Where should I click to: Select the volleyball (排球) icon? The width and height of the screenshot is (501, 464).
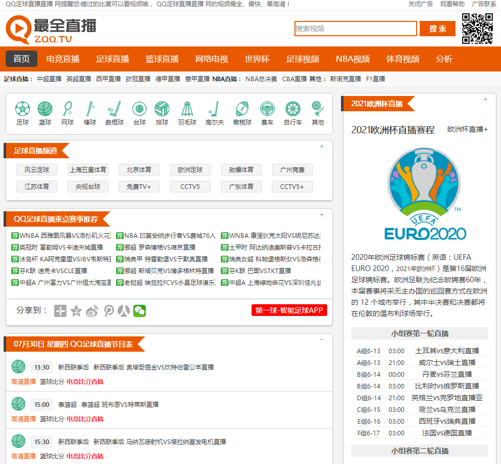162,109
